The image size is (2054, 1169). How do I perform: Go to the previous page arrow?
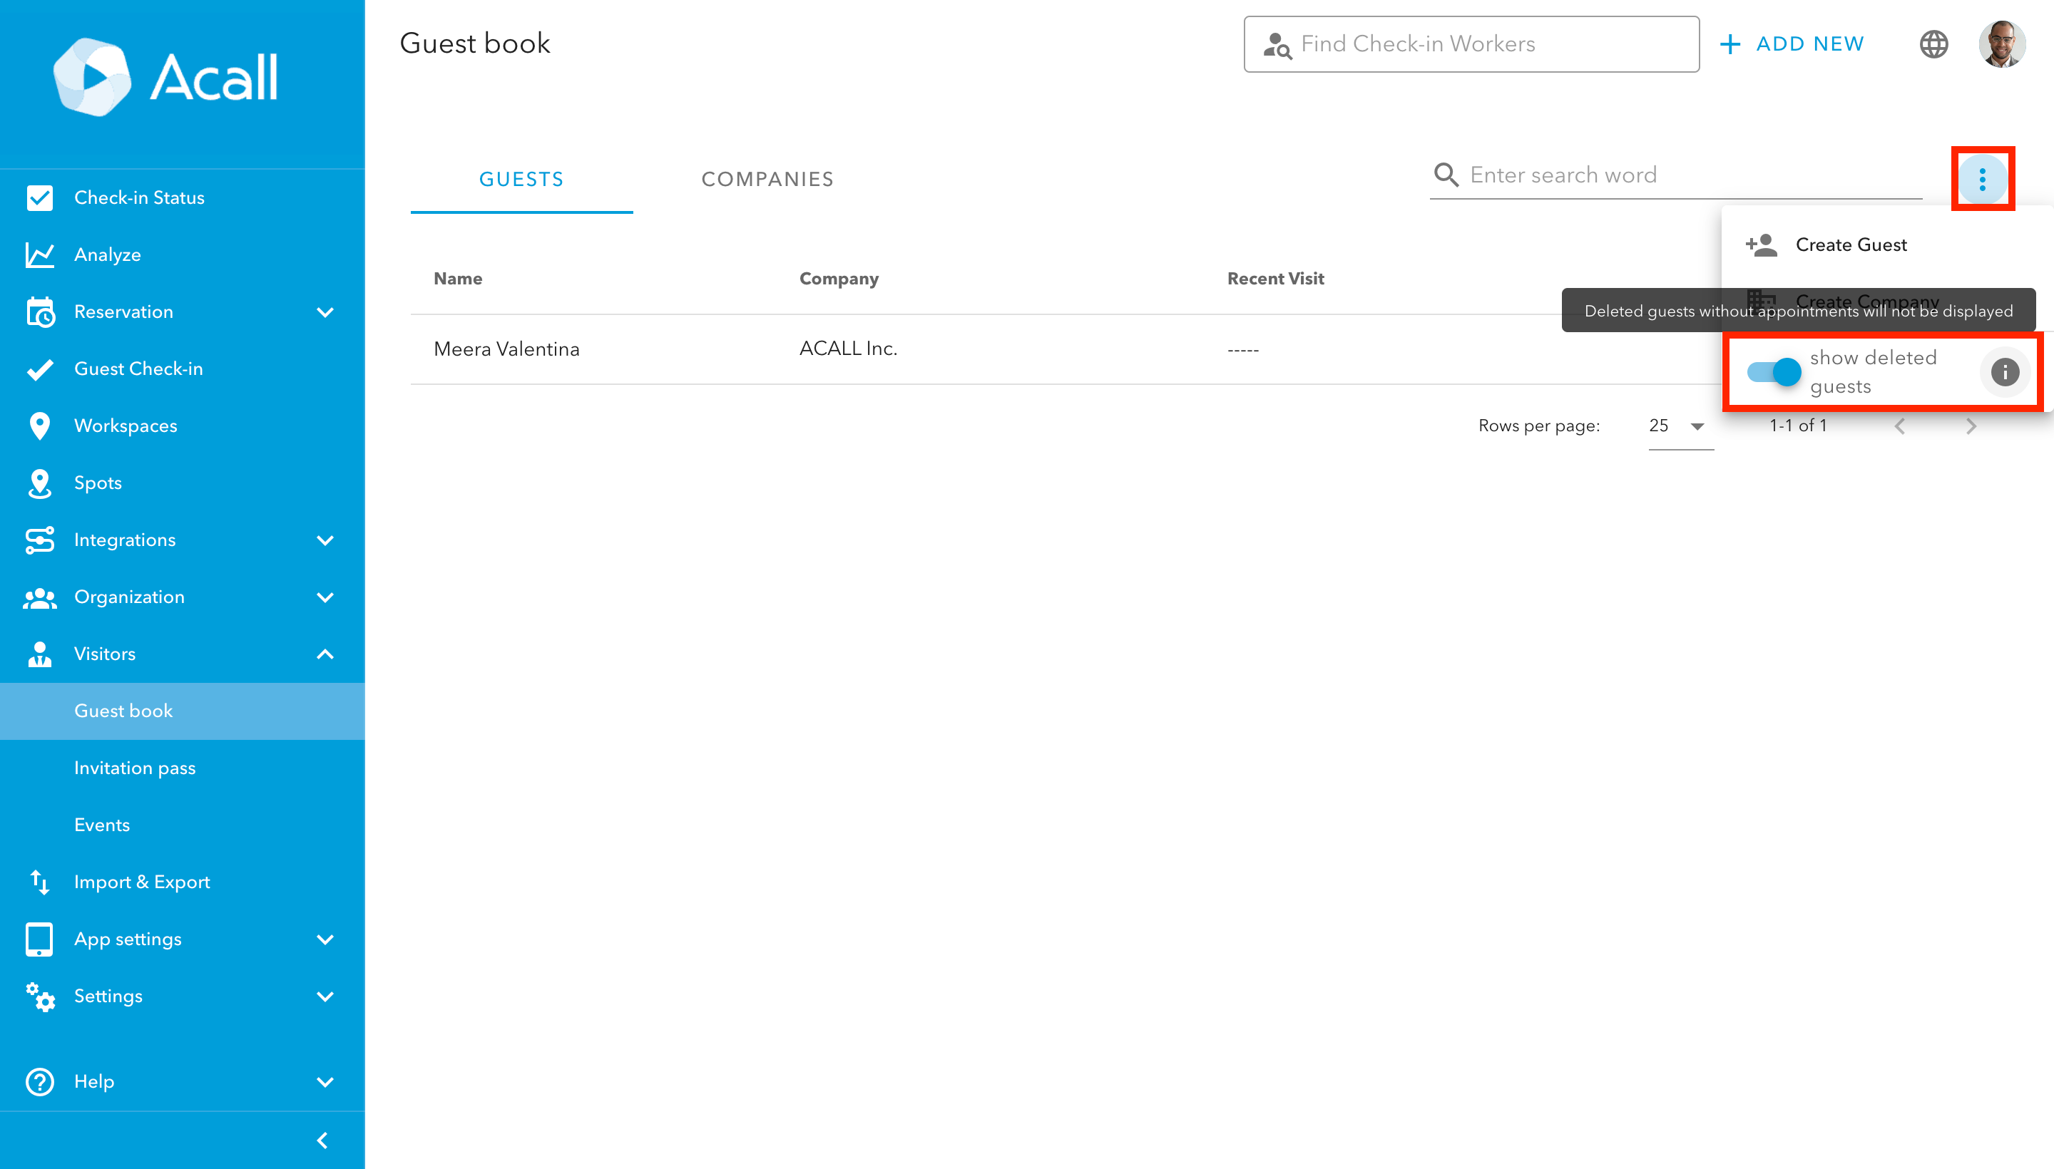[1900, 426]
